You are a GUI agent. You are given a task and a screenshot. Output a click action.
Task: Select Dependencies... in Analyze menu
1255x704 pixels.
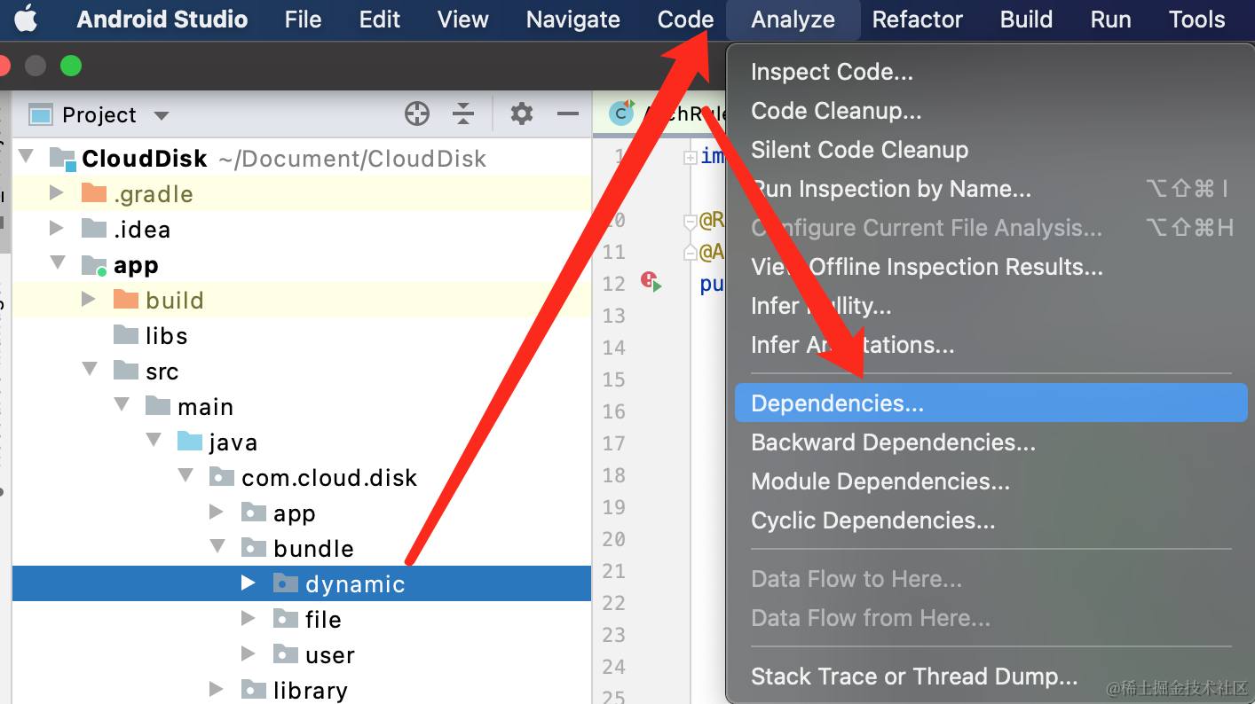(x=837, y=403)
